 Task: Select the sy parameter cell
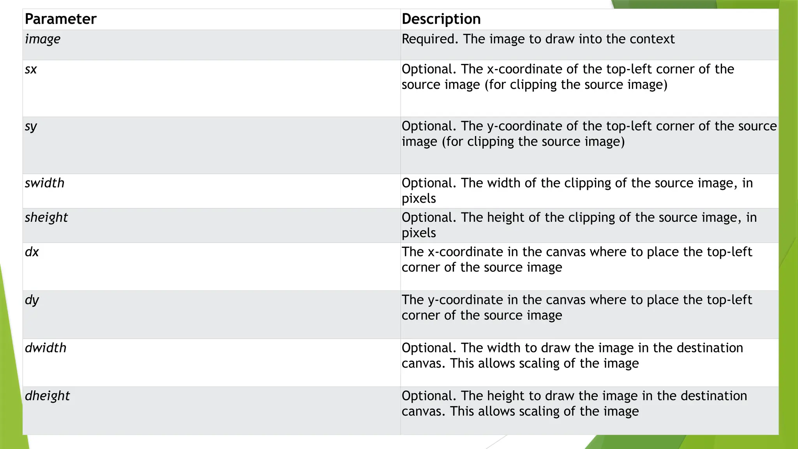31,126
